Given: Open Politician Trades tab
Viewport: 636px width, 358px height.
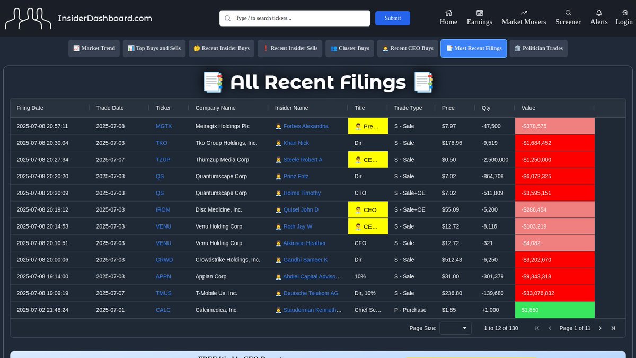Looking at the screenshot, I should click(x=538, y=48).
